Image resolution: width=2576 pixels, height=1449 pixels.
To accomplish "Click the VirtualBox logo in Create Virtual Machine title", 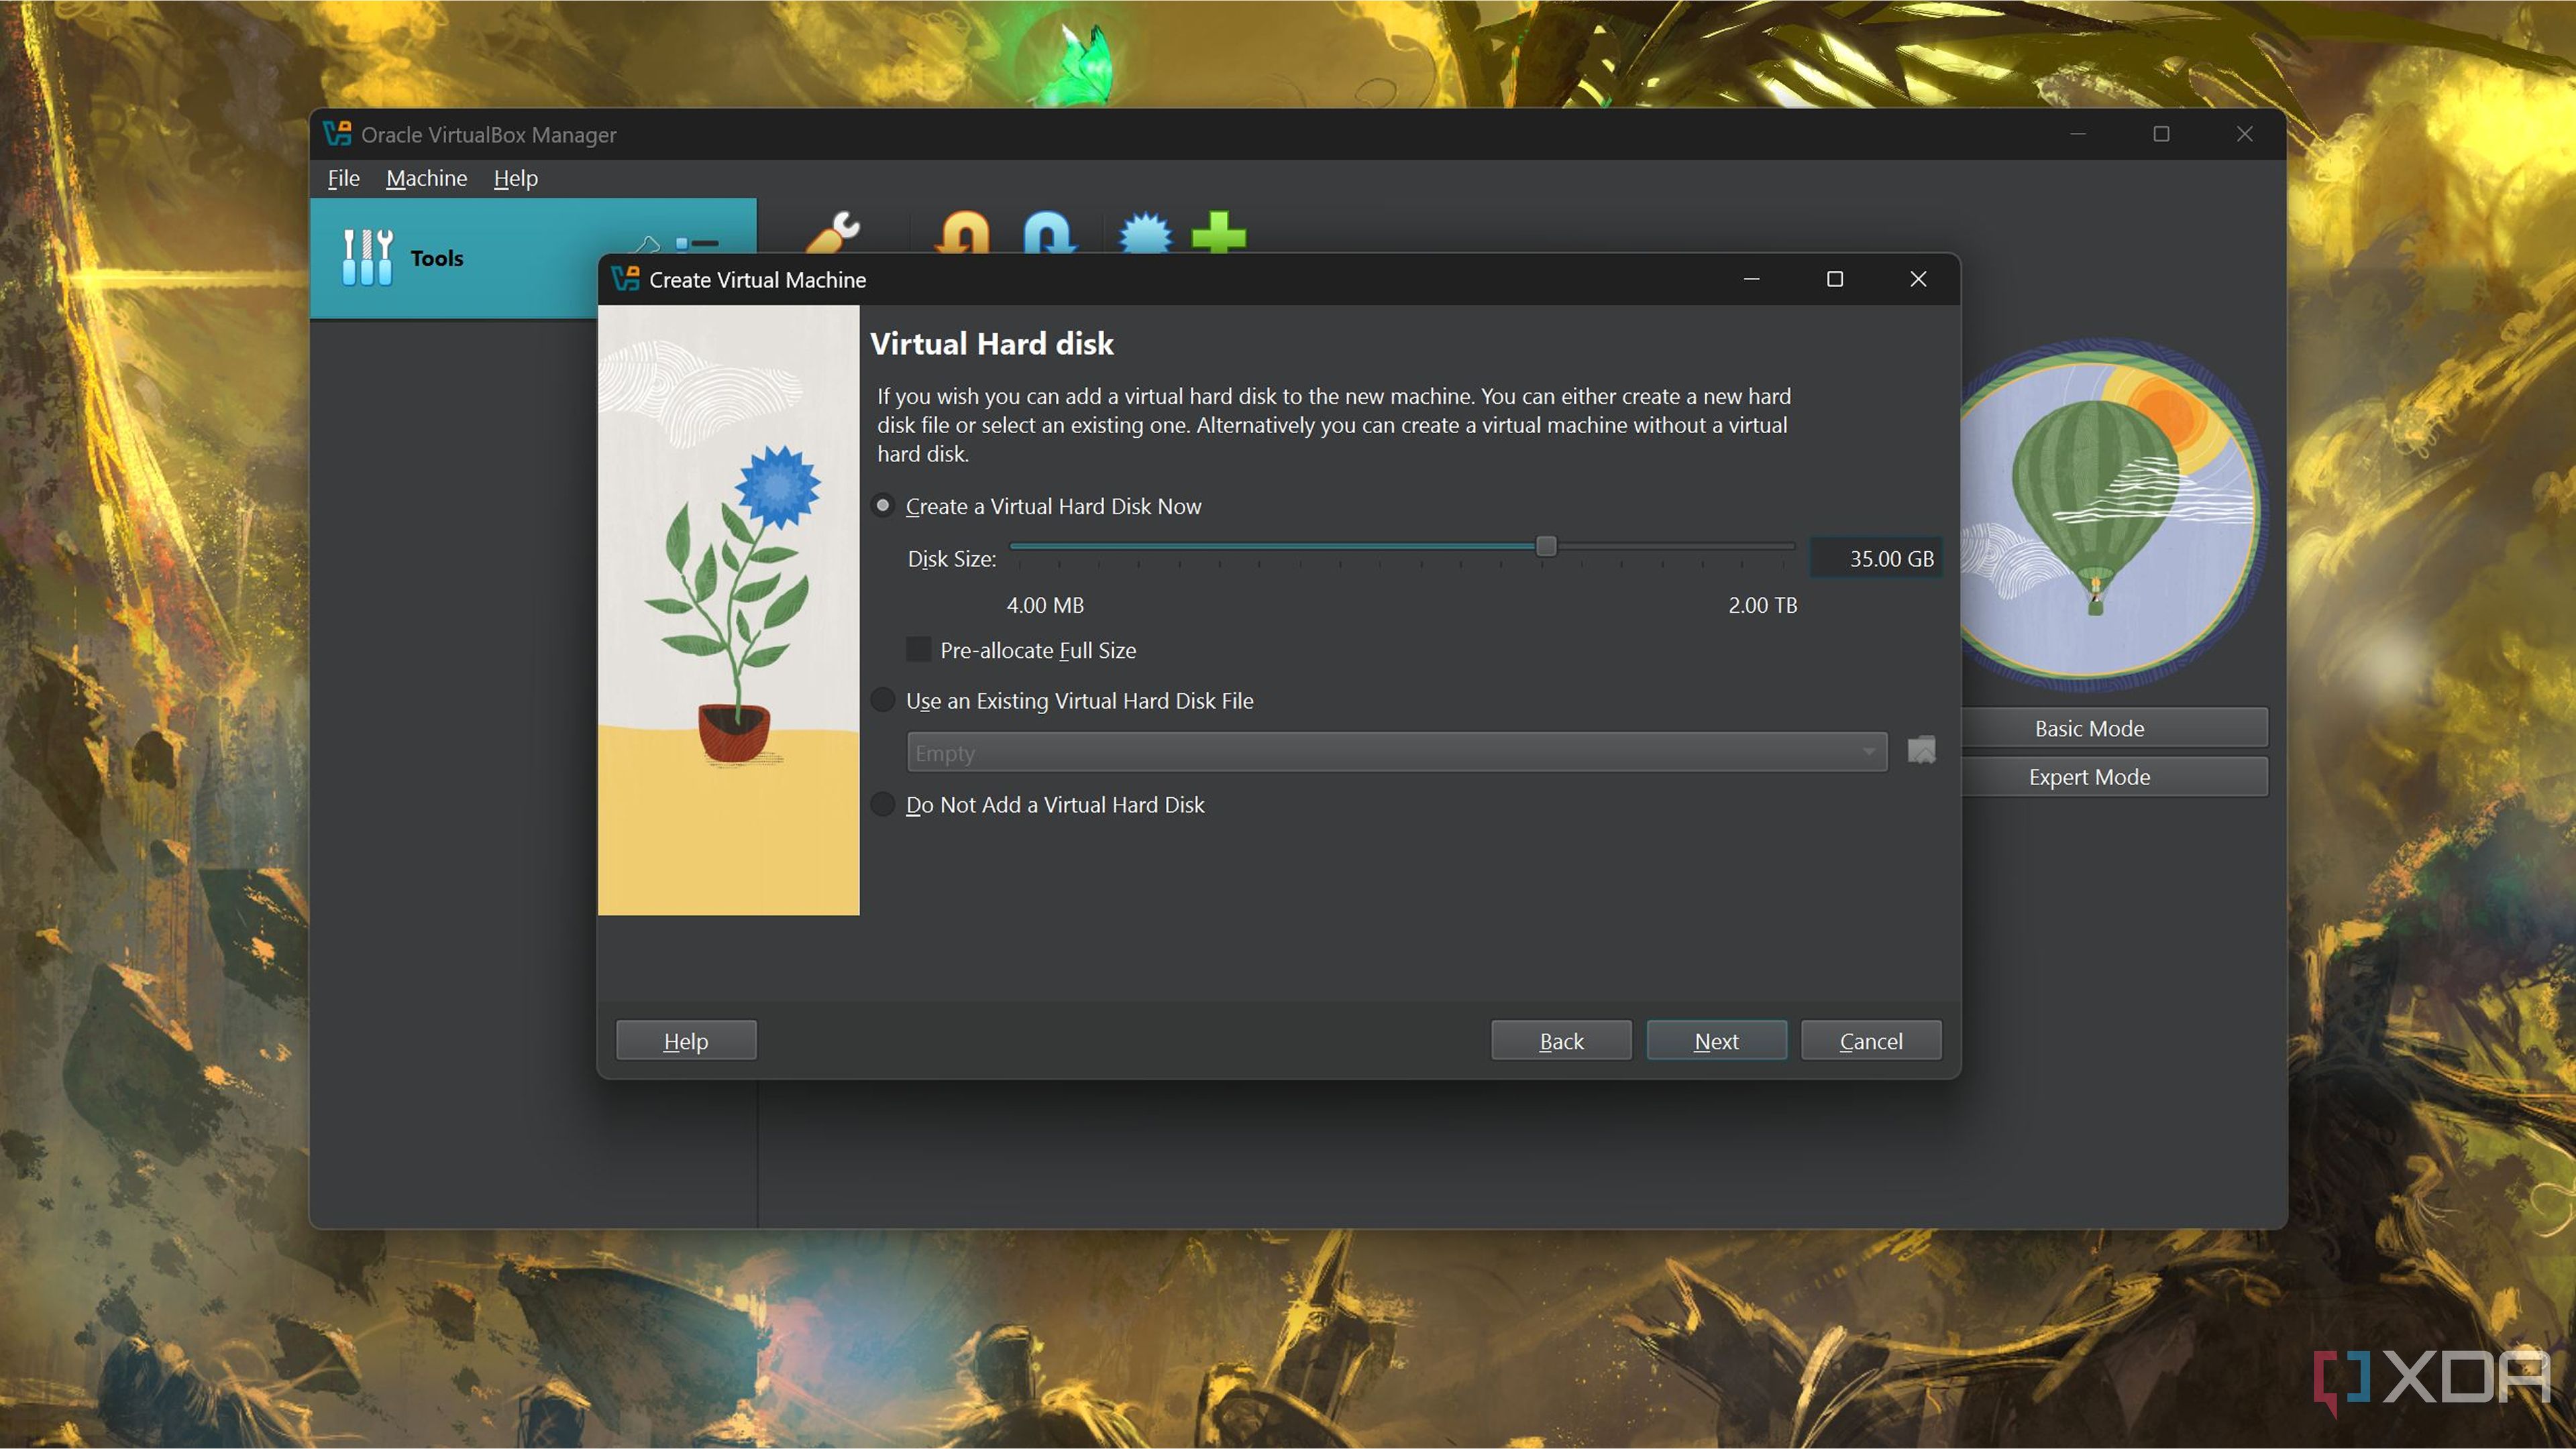I will [625, 279].
